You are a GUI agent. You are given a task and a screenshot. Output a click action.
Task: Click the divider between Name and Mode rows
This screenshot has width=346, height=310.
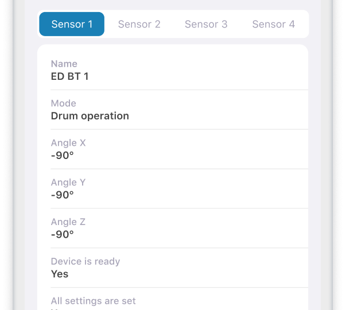point(179,90)
